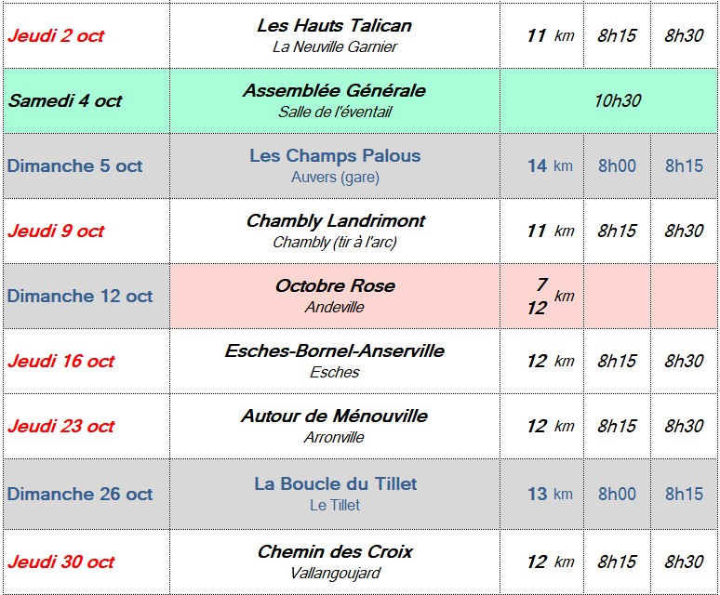Screen dimensions: 720x595
Task: Click the 'Auvers (gare)' location text
Action: (x=335, y=177)
